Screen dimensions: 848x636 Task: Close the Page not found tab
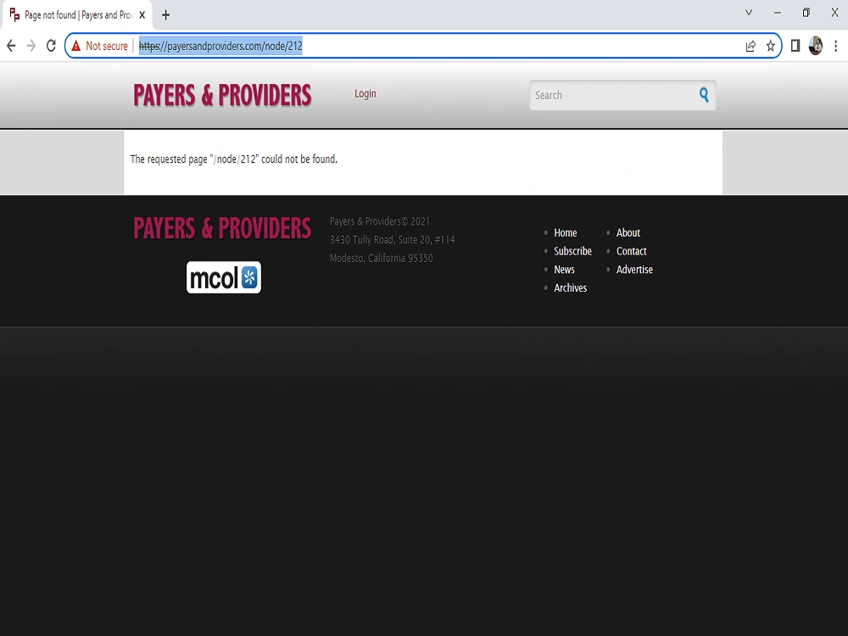pos(142,15)
